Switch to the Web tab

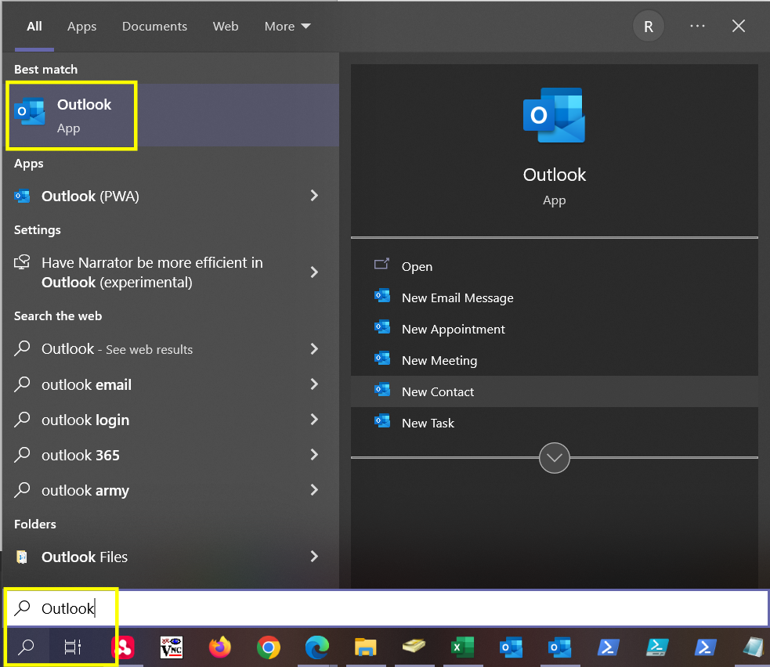[x=226, y=27]
